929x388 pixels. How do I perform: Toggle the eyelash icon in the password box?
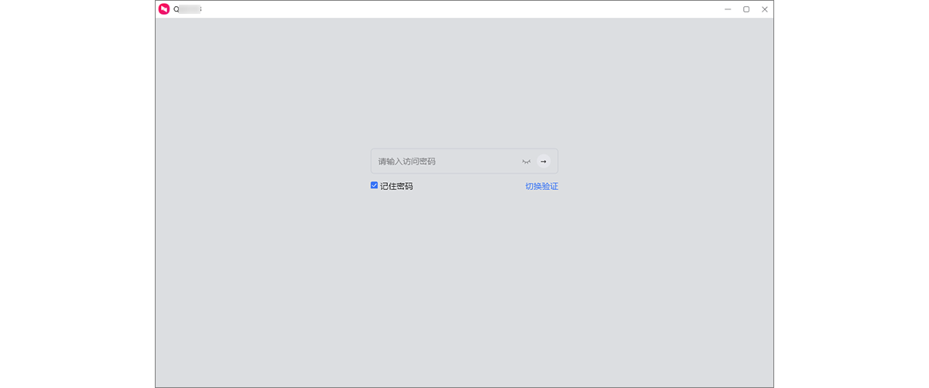coord(526,162)
